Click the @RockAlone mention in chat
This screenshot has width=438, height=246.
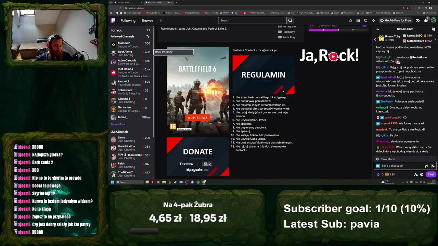418,57
